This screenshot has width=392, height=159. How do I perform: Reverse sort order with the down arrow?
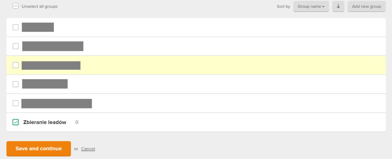click(x=338, y=6)
